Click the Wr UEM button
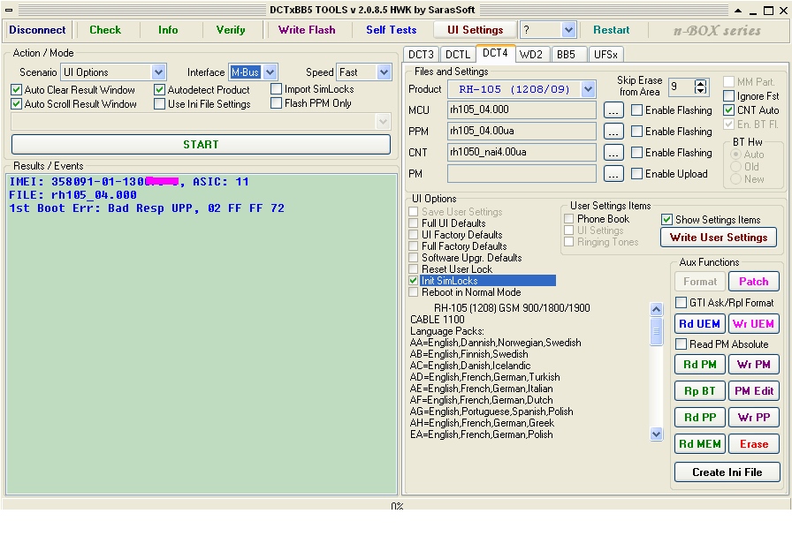The image size is (792, 559). [754, 324]
